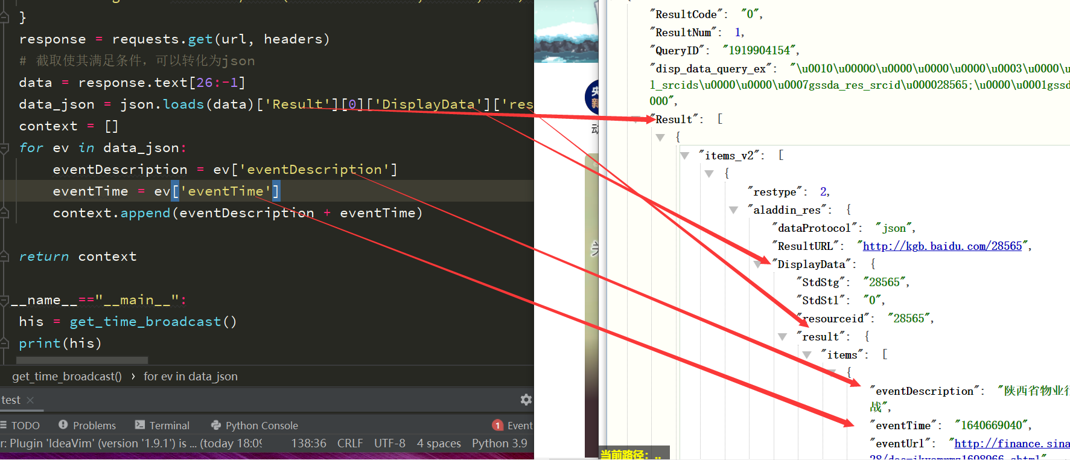The width and height of the screenshot is (1070, 460).
Task: Click the ResultCode key in JSON
Action: click(686, 14)
